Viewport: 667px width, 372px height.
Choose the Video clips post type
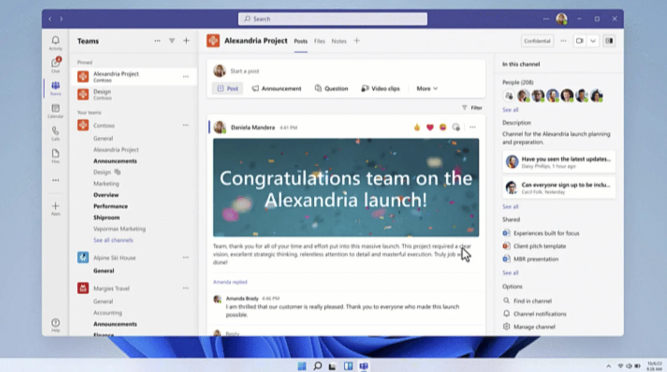[380, 89]
